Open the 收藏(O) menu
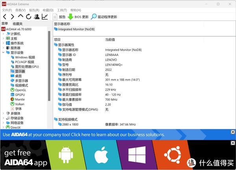 click(x=48, y=10)
